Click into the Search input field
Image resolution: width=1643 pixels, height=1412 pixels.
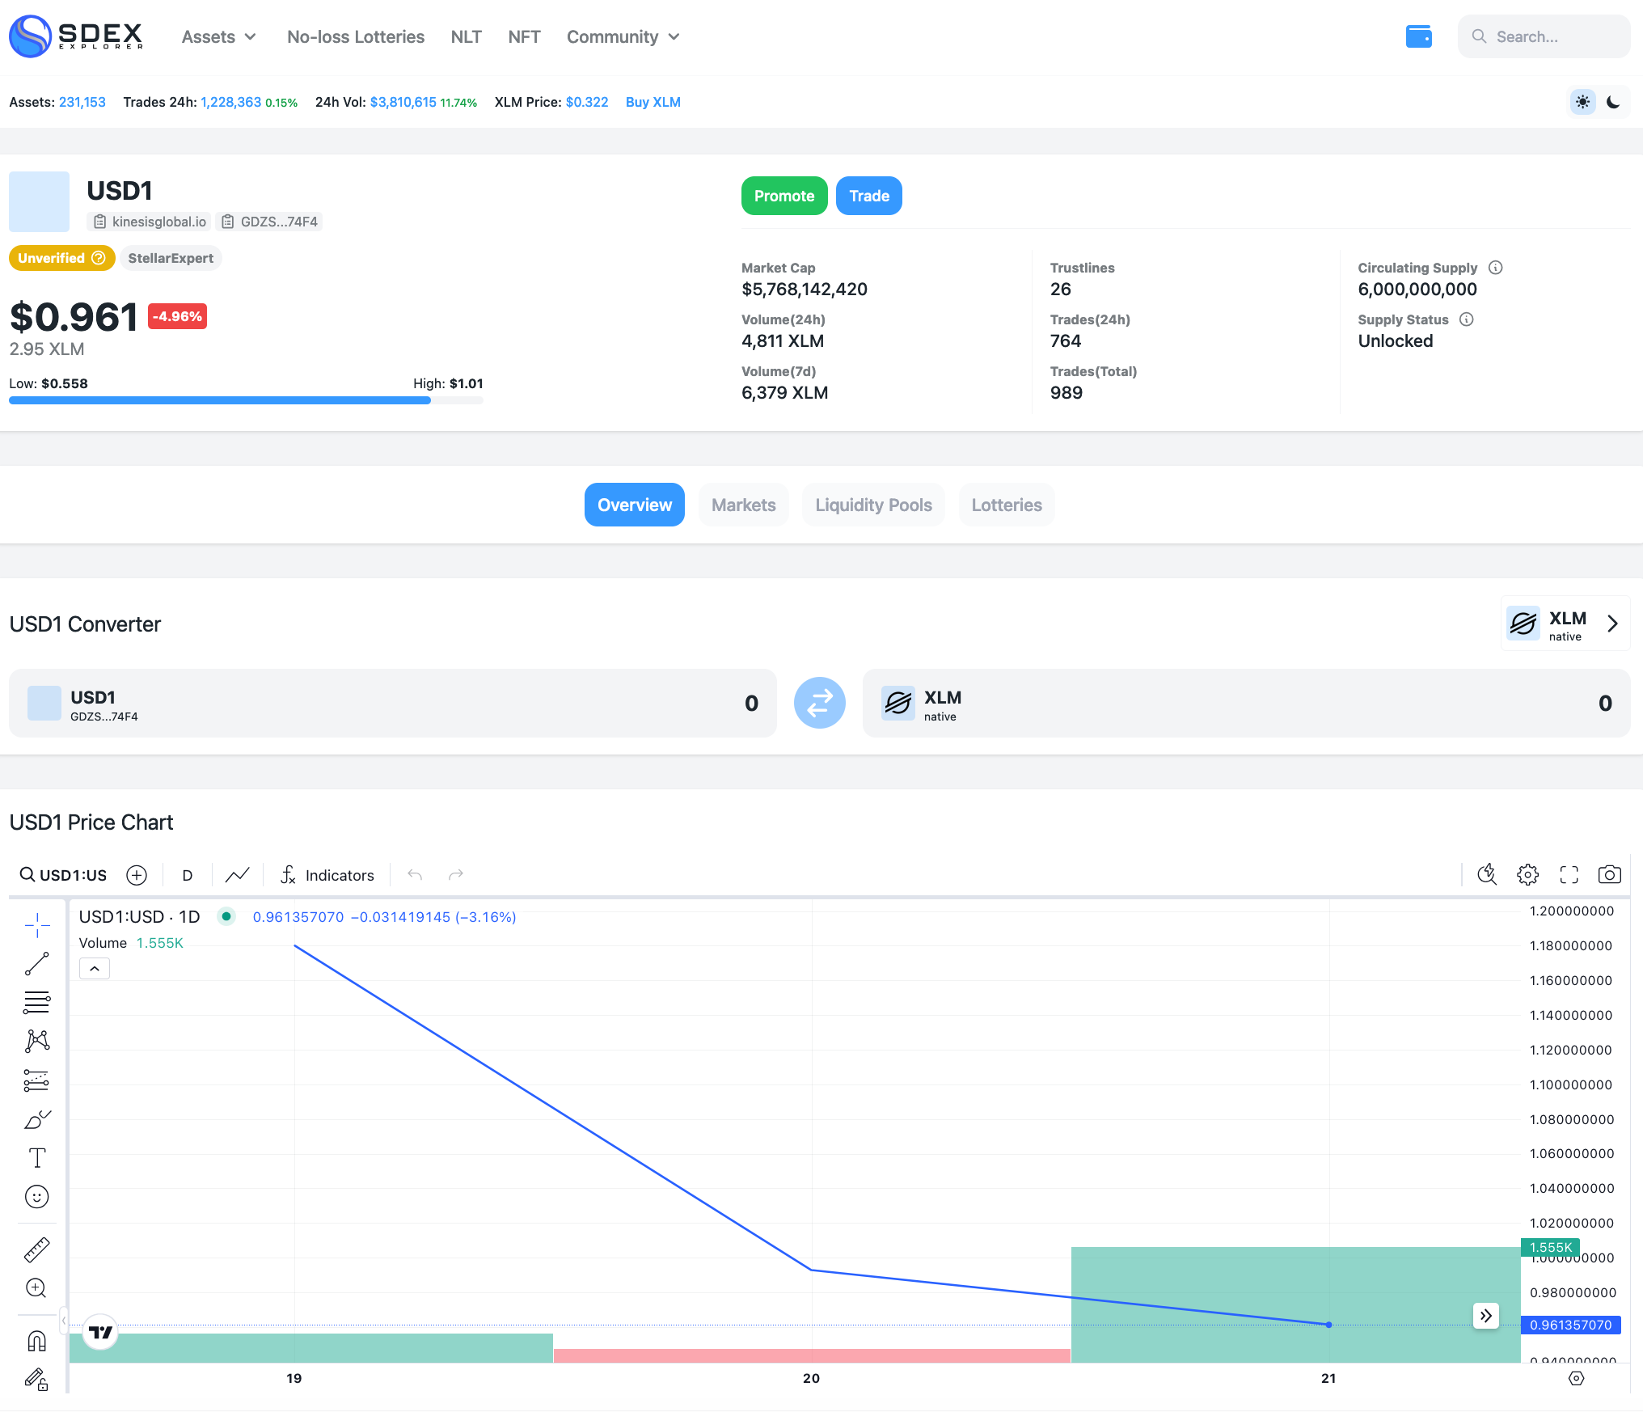1544,36
